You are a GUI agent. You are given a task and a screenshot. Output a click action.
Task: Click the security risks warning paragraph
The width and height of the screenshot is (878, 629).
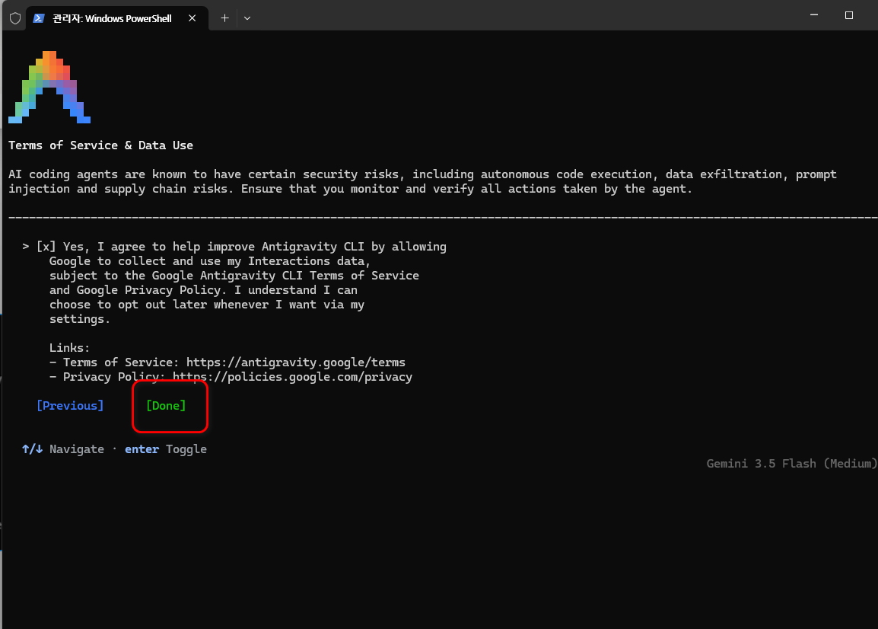point(423,182)
